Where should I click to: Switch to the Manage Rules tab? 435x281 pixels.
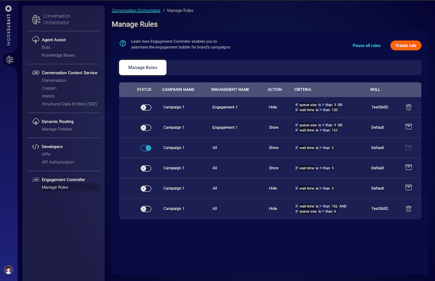point(143,67)
